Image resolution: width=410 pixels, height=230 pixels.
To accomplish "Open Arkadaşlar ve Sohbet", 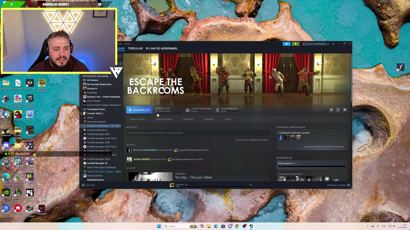I will pos(336,185).
